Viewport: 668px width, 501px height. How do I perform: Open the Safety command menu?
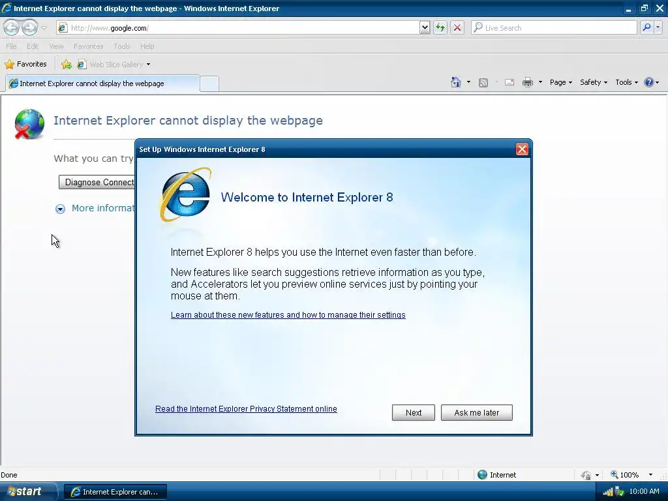[594, 82]
